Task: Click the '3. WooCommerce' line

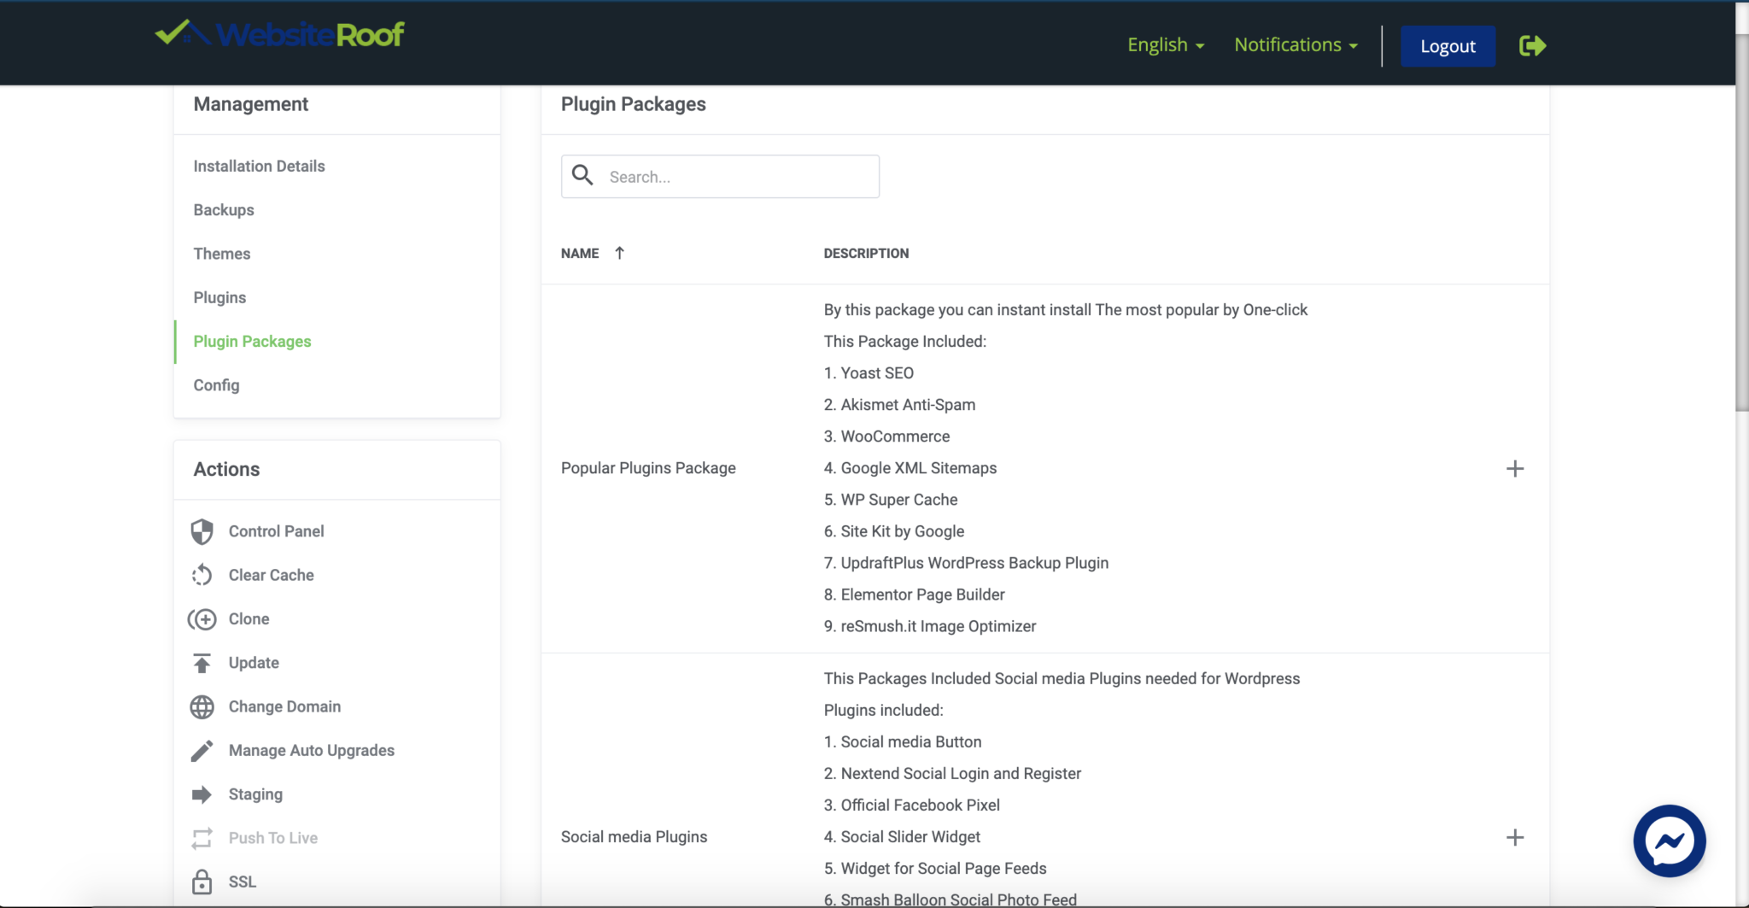Action: (x=886, y=436)
